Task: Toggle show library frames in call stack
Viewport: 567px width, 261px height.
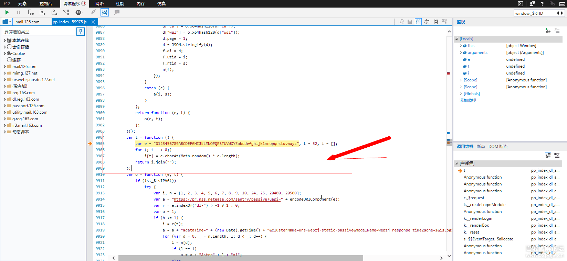Action: tap(548, 155)
